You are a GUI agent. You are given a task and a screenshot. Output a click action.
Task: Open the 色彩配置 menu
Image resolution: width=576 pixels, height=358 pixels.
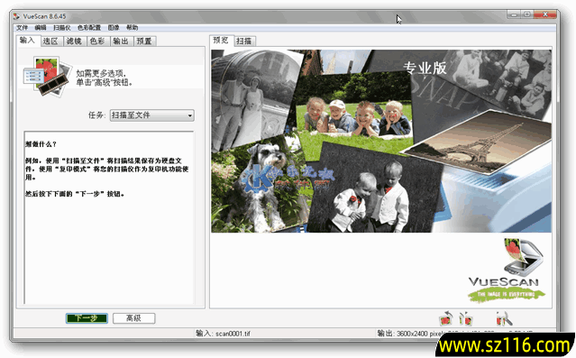[x=89, y=28]
